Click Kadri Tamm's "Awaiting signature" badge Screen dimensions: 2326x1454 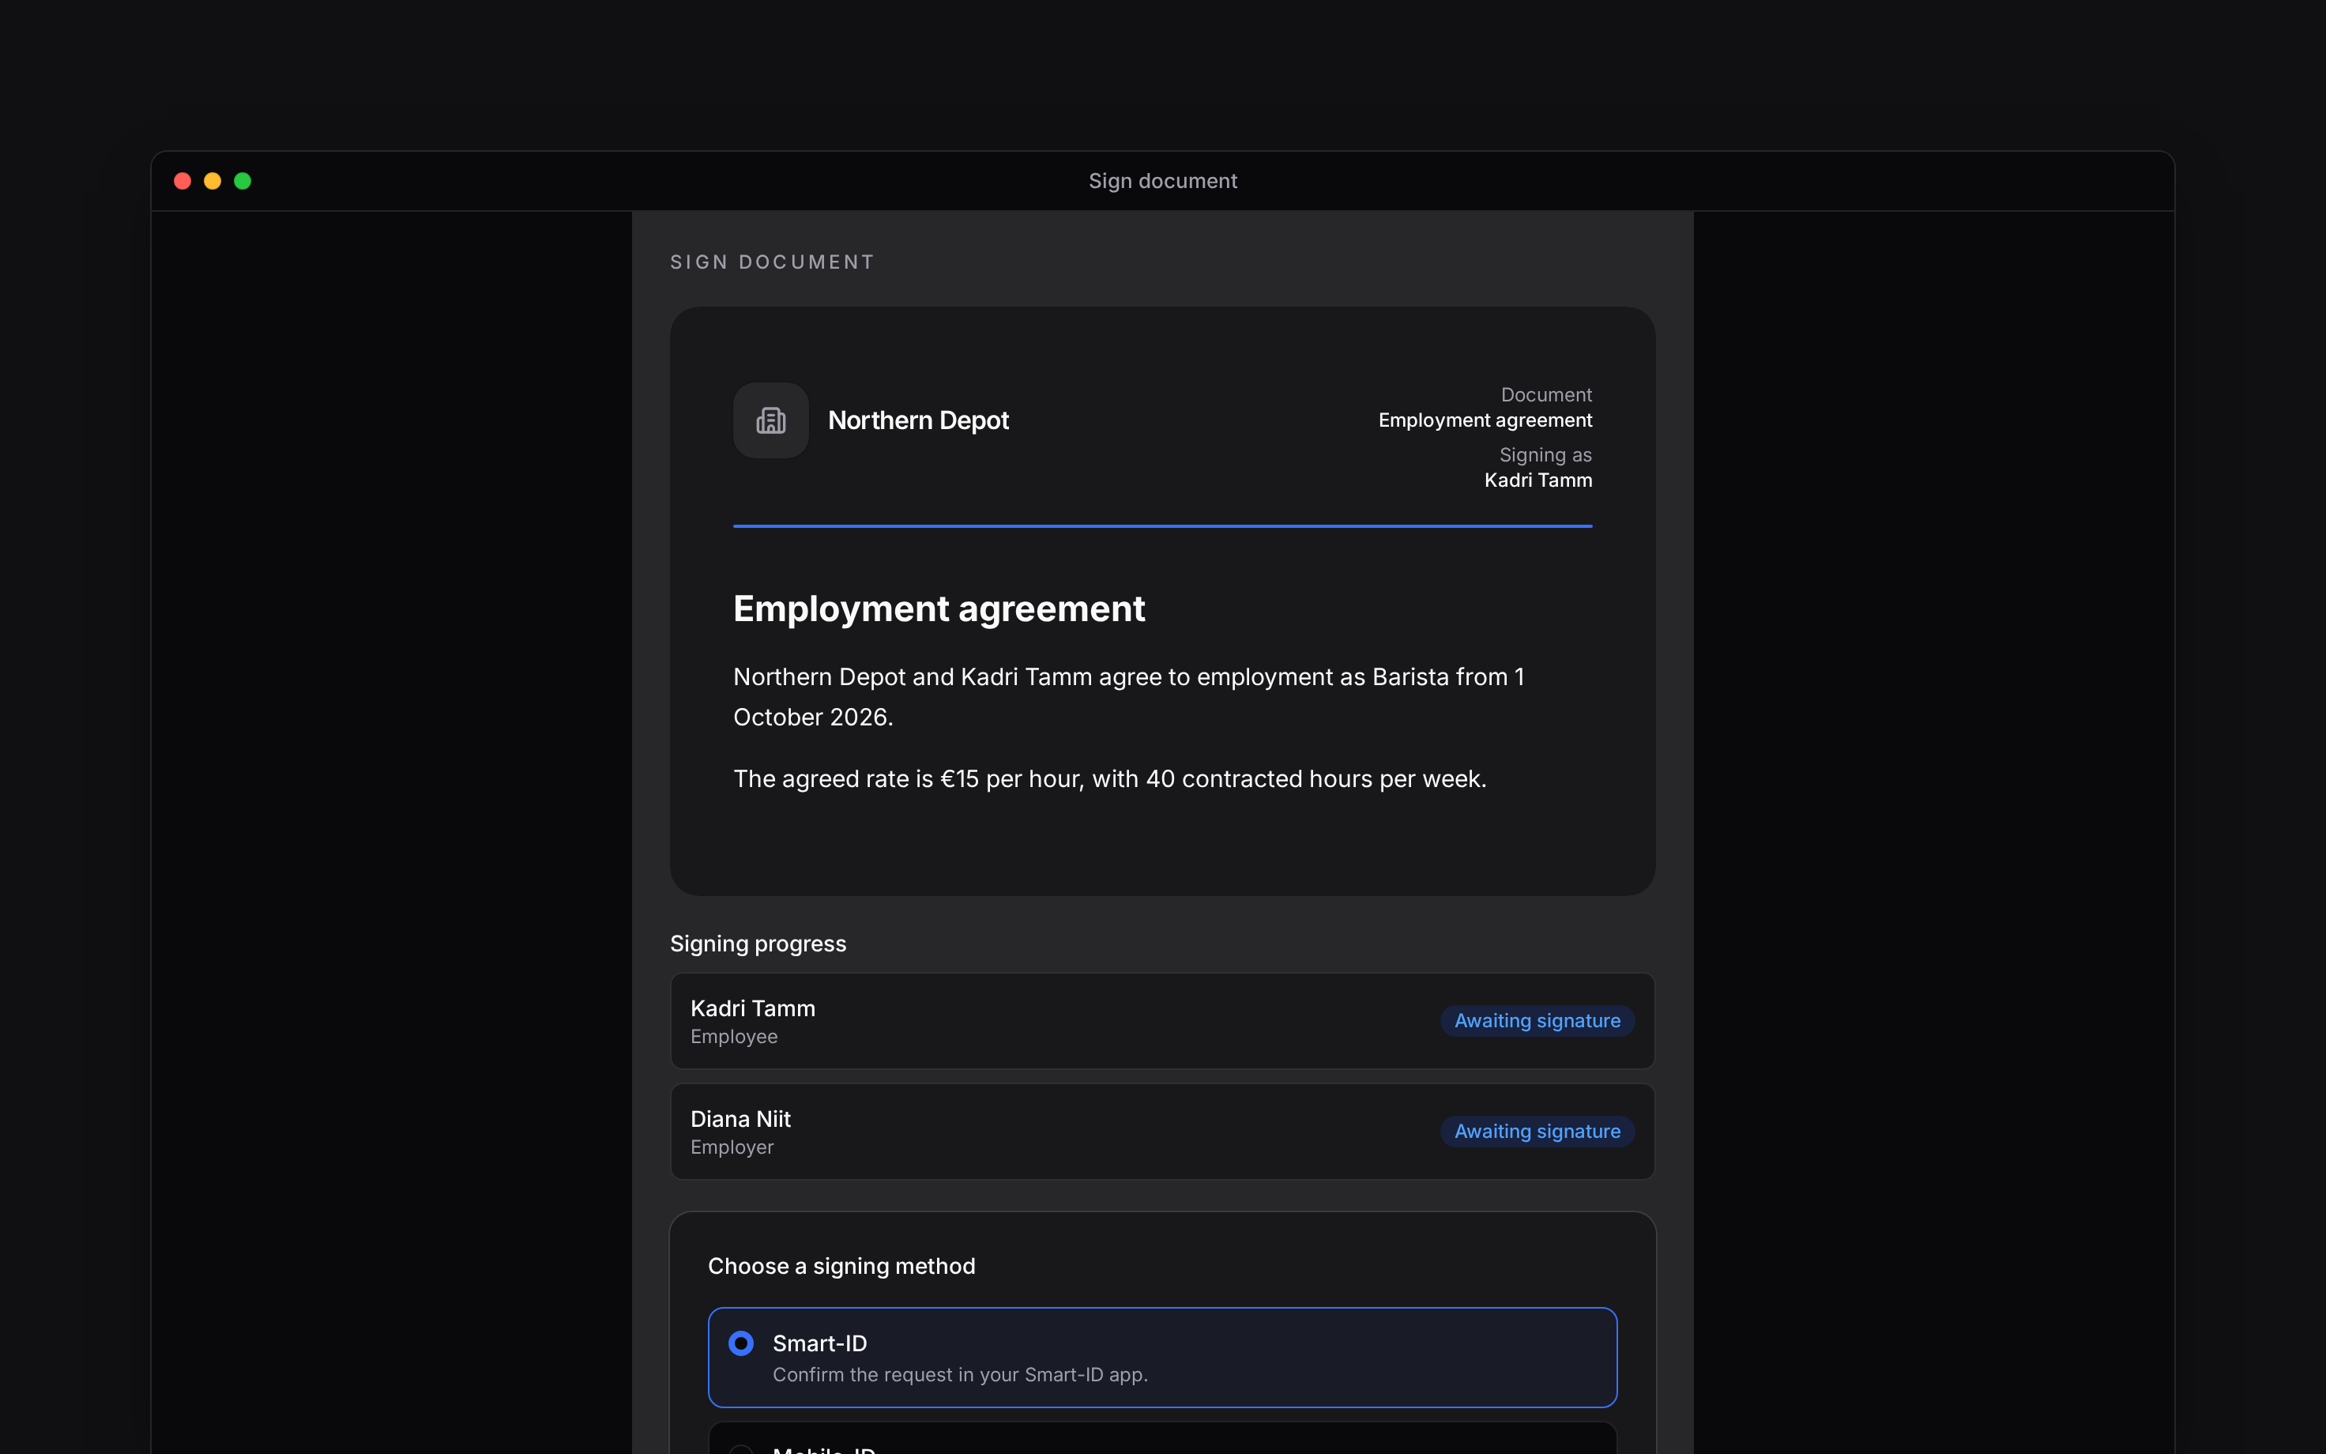coord(1537,1020)
